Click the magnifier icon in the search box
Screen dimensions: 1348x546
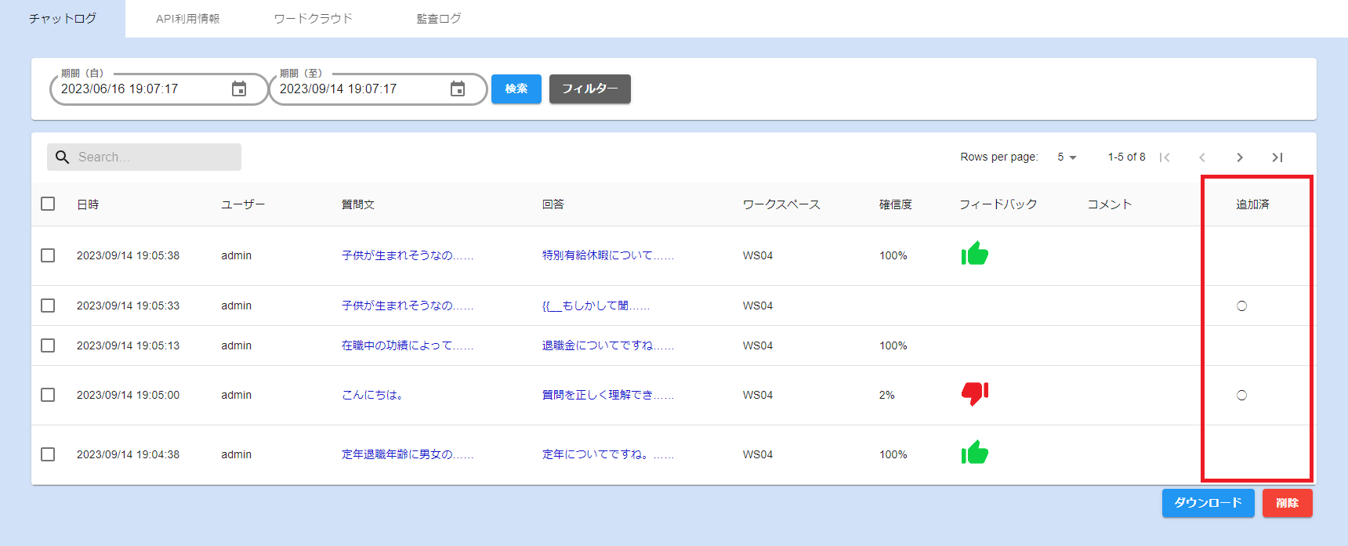click(x=63, y=157)
